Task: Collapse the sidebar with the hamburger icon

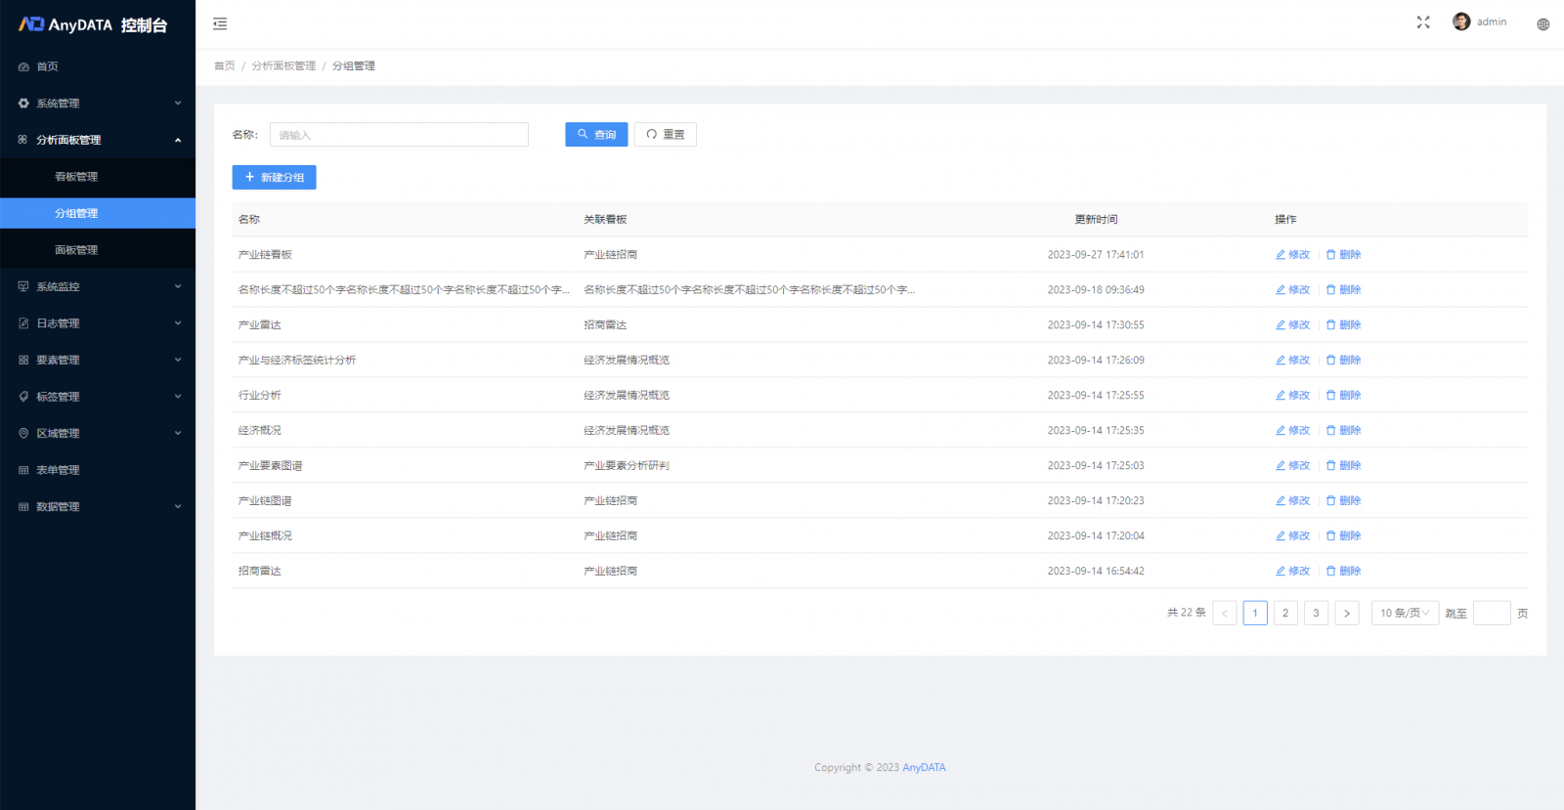Action: [220, 23]
